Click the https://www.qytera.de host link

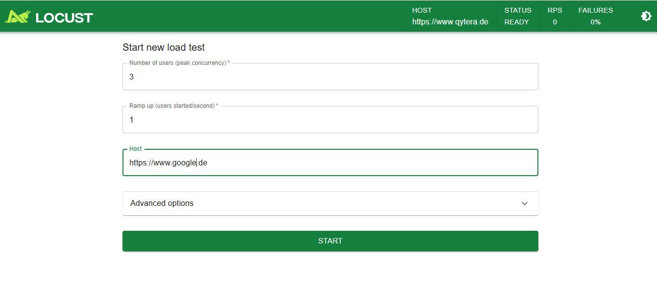450,22
